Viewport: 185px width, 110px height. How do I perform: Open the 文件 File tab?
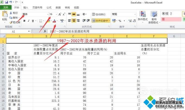point(6,8)
